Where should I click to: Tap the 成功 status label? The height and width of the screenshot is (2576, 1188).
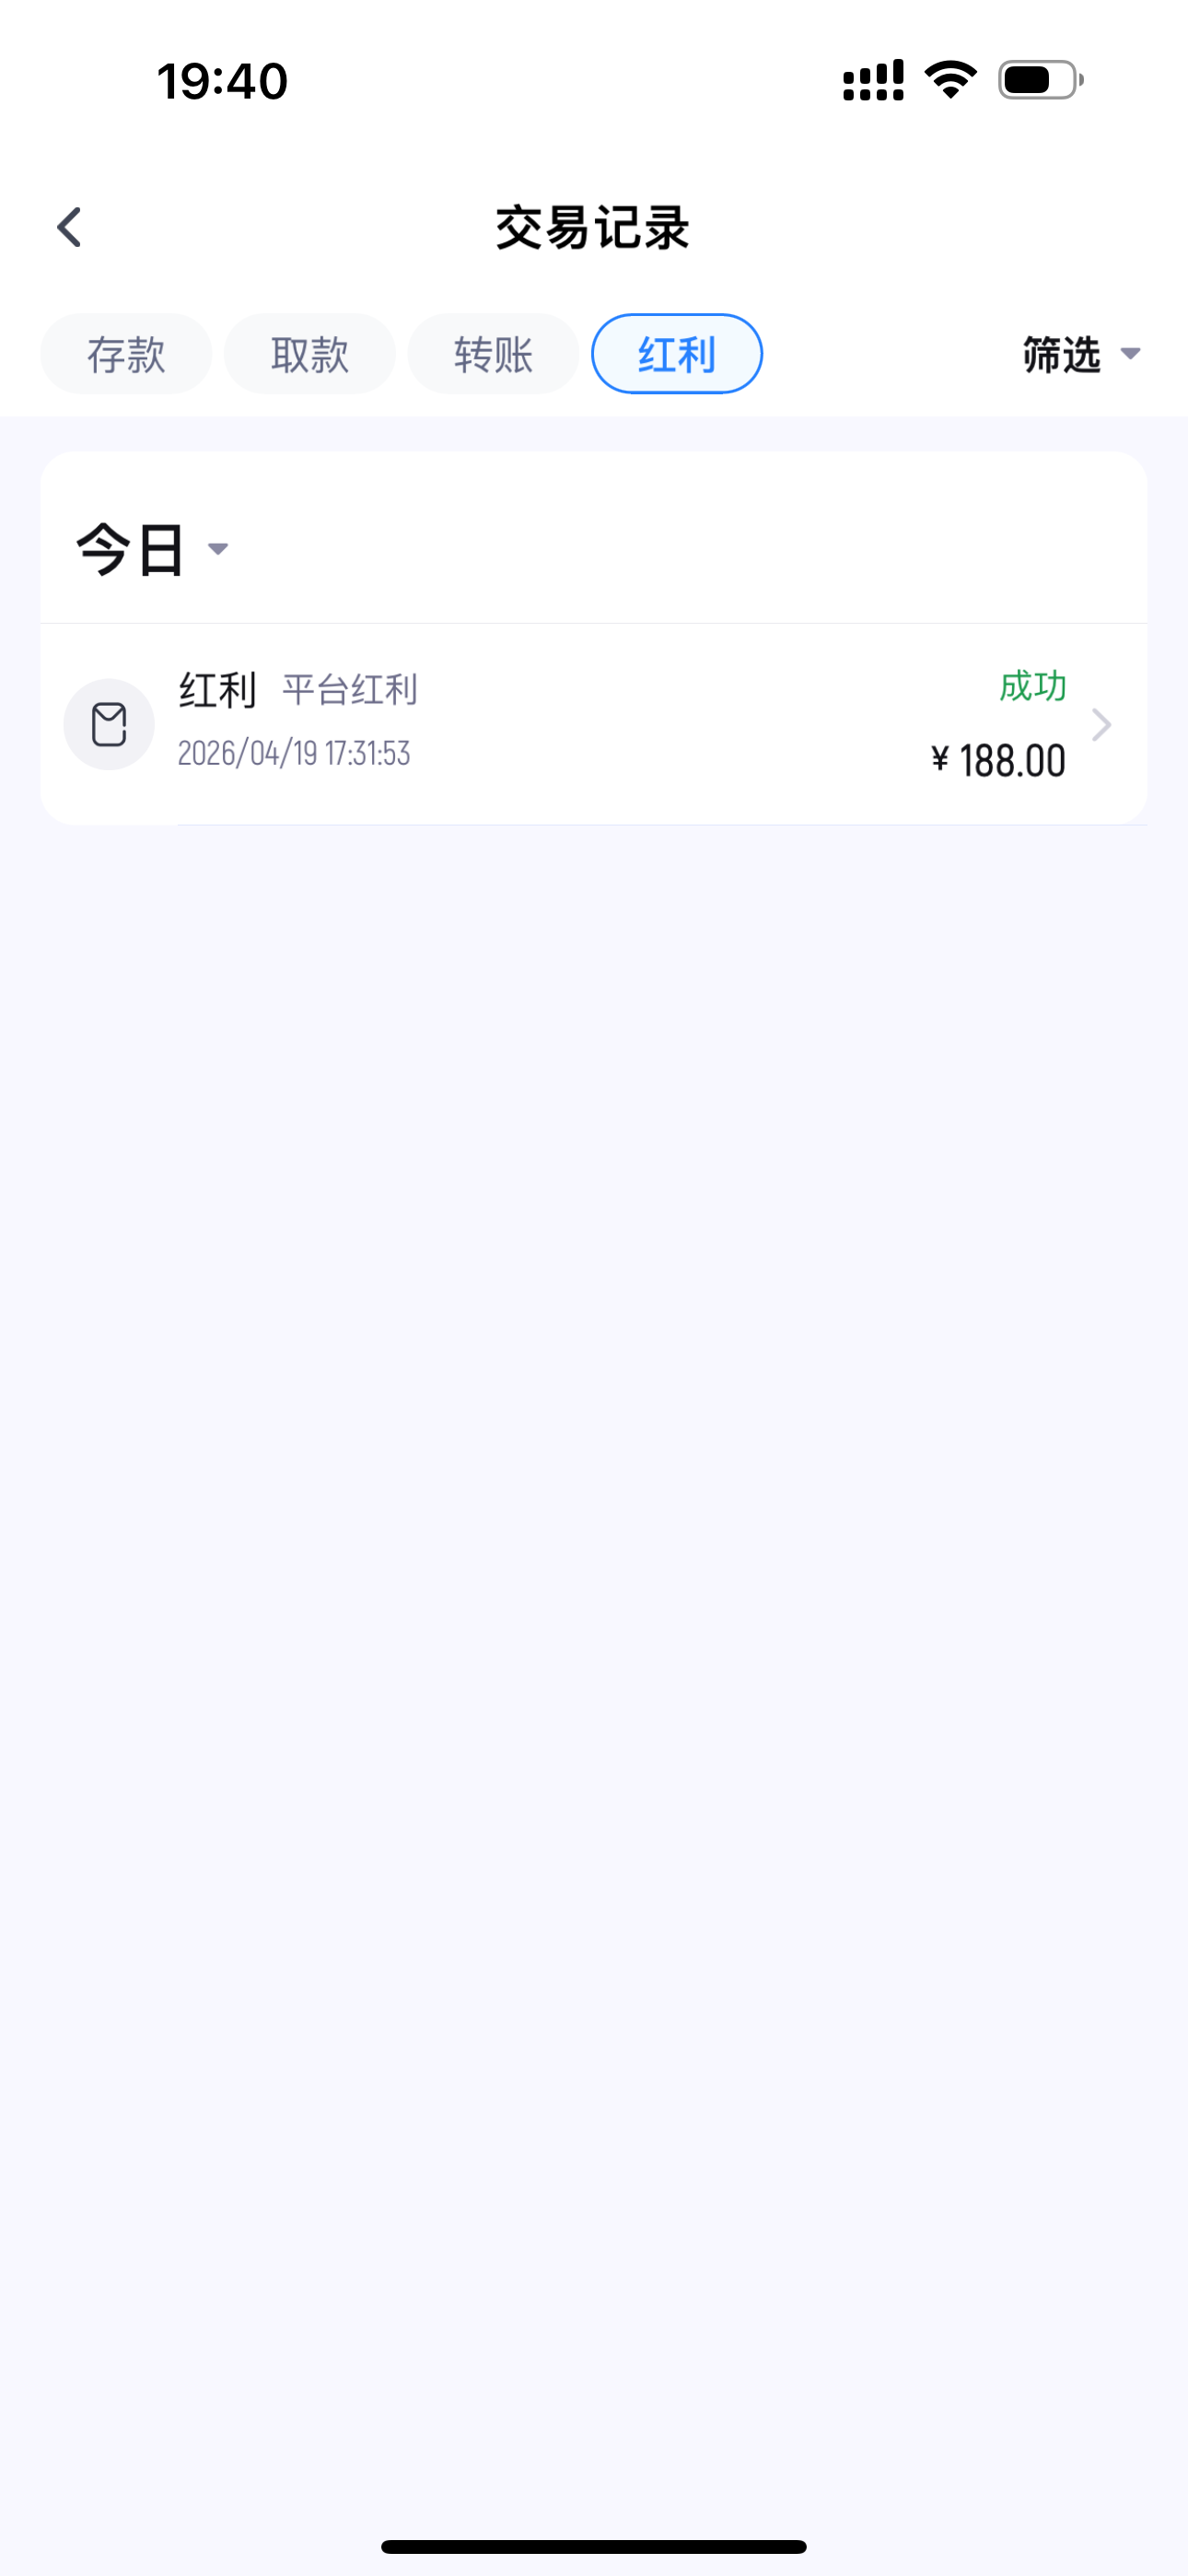click(1032, 686)
